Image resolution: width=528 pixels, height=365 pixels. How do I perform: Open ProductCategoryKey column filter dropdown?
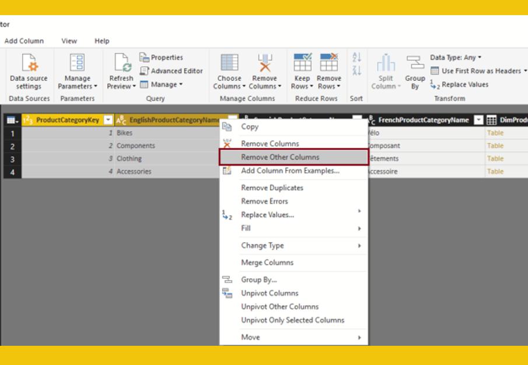pyautogui.click(x=108, y=121)
